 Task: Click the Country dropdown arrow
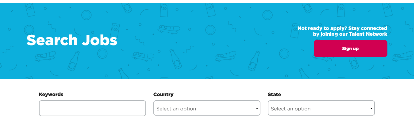coord(257,108)
